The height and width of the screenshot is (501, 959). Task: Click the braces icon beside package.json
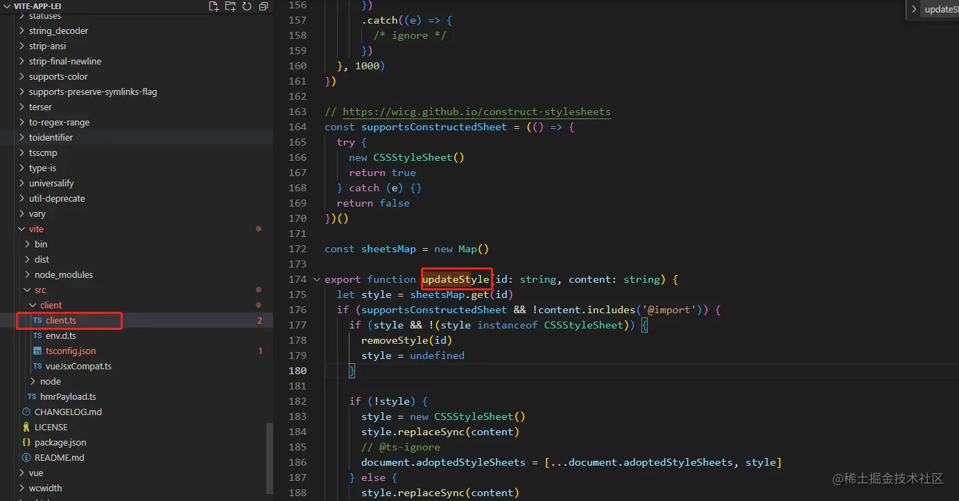(26, 442)
